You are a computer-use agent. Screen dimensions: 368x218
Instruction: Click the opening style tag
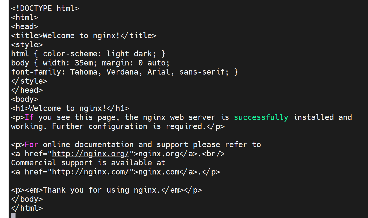point(27,45)
